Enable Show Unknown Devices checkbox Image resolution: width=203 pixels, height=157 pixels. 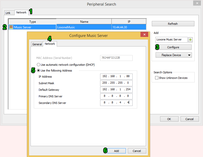[157, 78]
